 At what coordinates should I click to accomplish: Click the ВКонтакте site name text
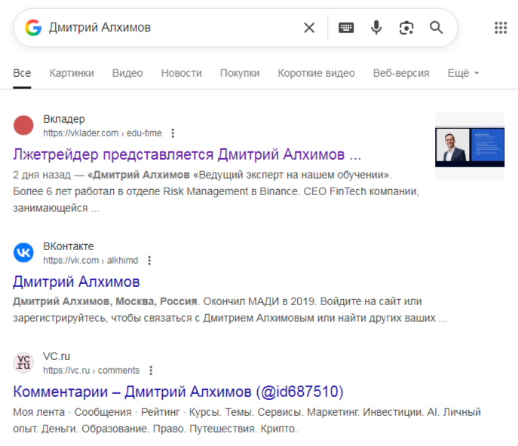tap(69, 246)
